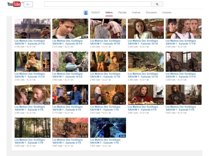Click the Episode 12 FR title link
The image size is (209, 156).
click(143, 75)
